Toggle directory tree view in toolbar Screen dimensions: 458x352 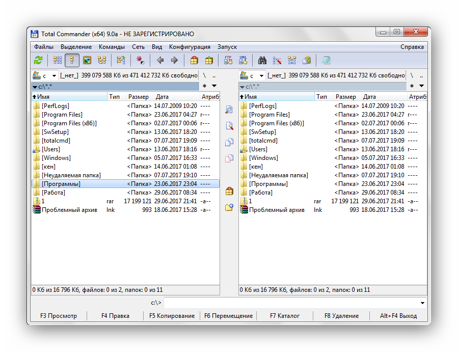[102, 60]
